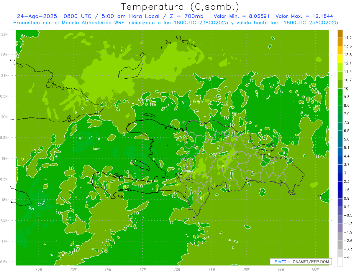Click the '18N' latitude label
Viewport: 354px width, 273px height.
pos(4,200)
